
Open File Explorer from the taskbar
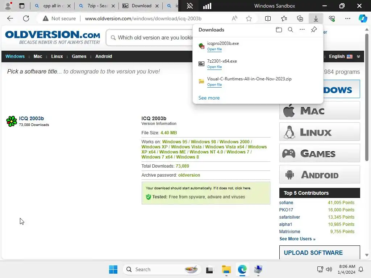coord(226,269)
